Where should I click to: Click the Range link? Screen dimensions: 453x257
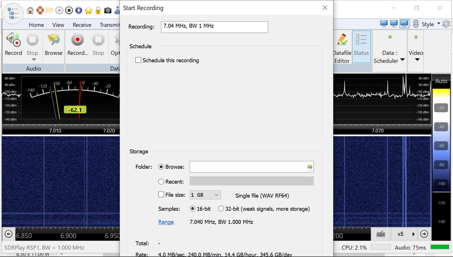pyautogui.click(x=166, y=222)
